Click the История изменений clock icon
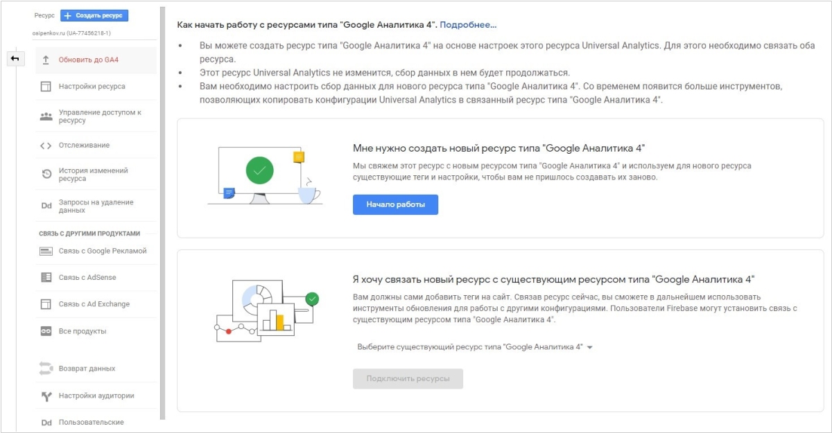This screenshot has height=433, width=832. tap(46, 174)
